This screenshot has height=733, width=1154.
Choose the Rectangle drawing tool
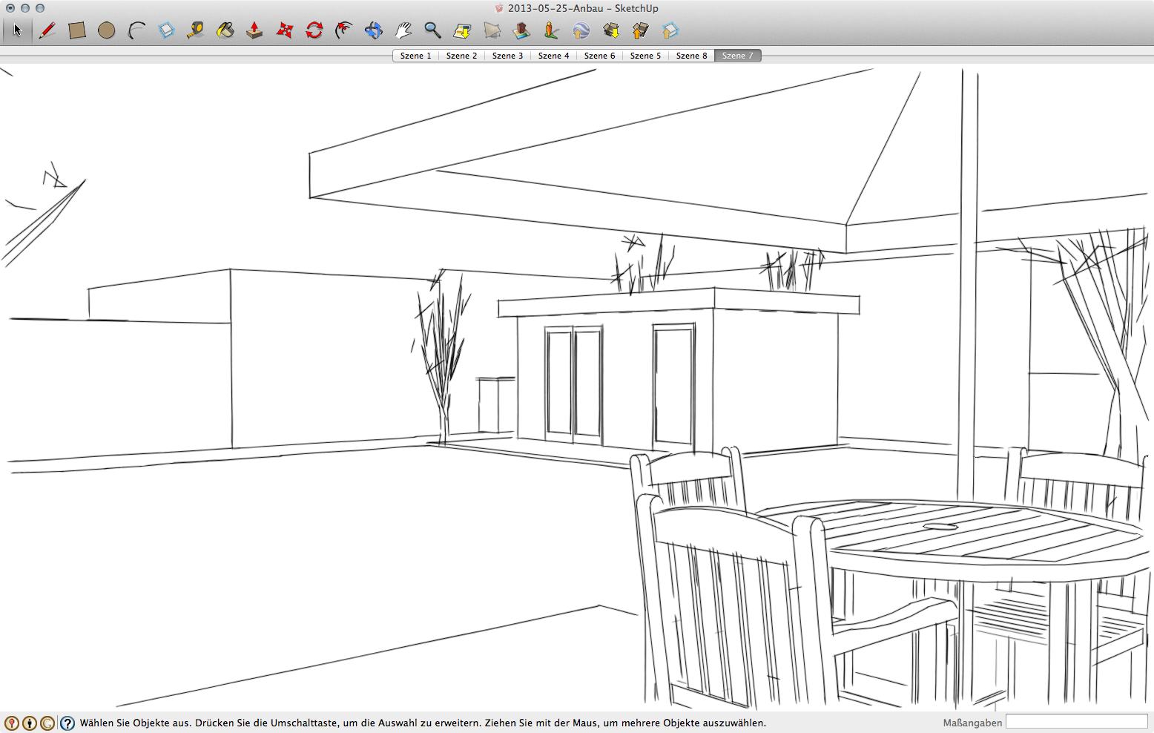(x=77, y=30)
